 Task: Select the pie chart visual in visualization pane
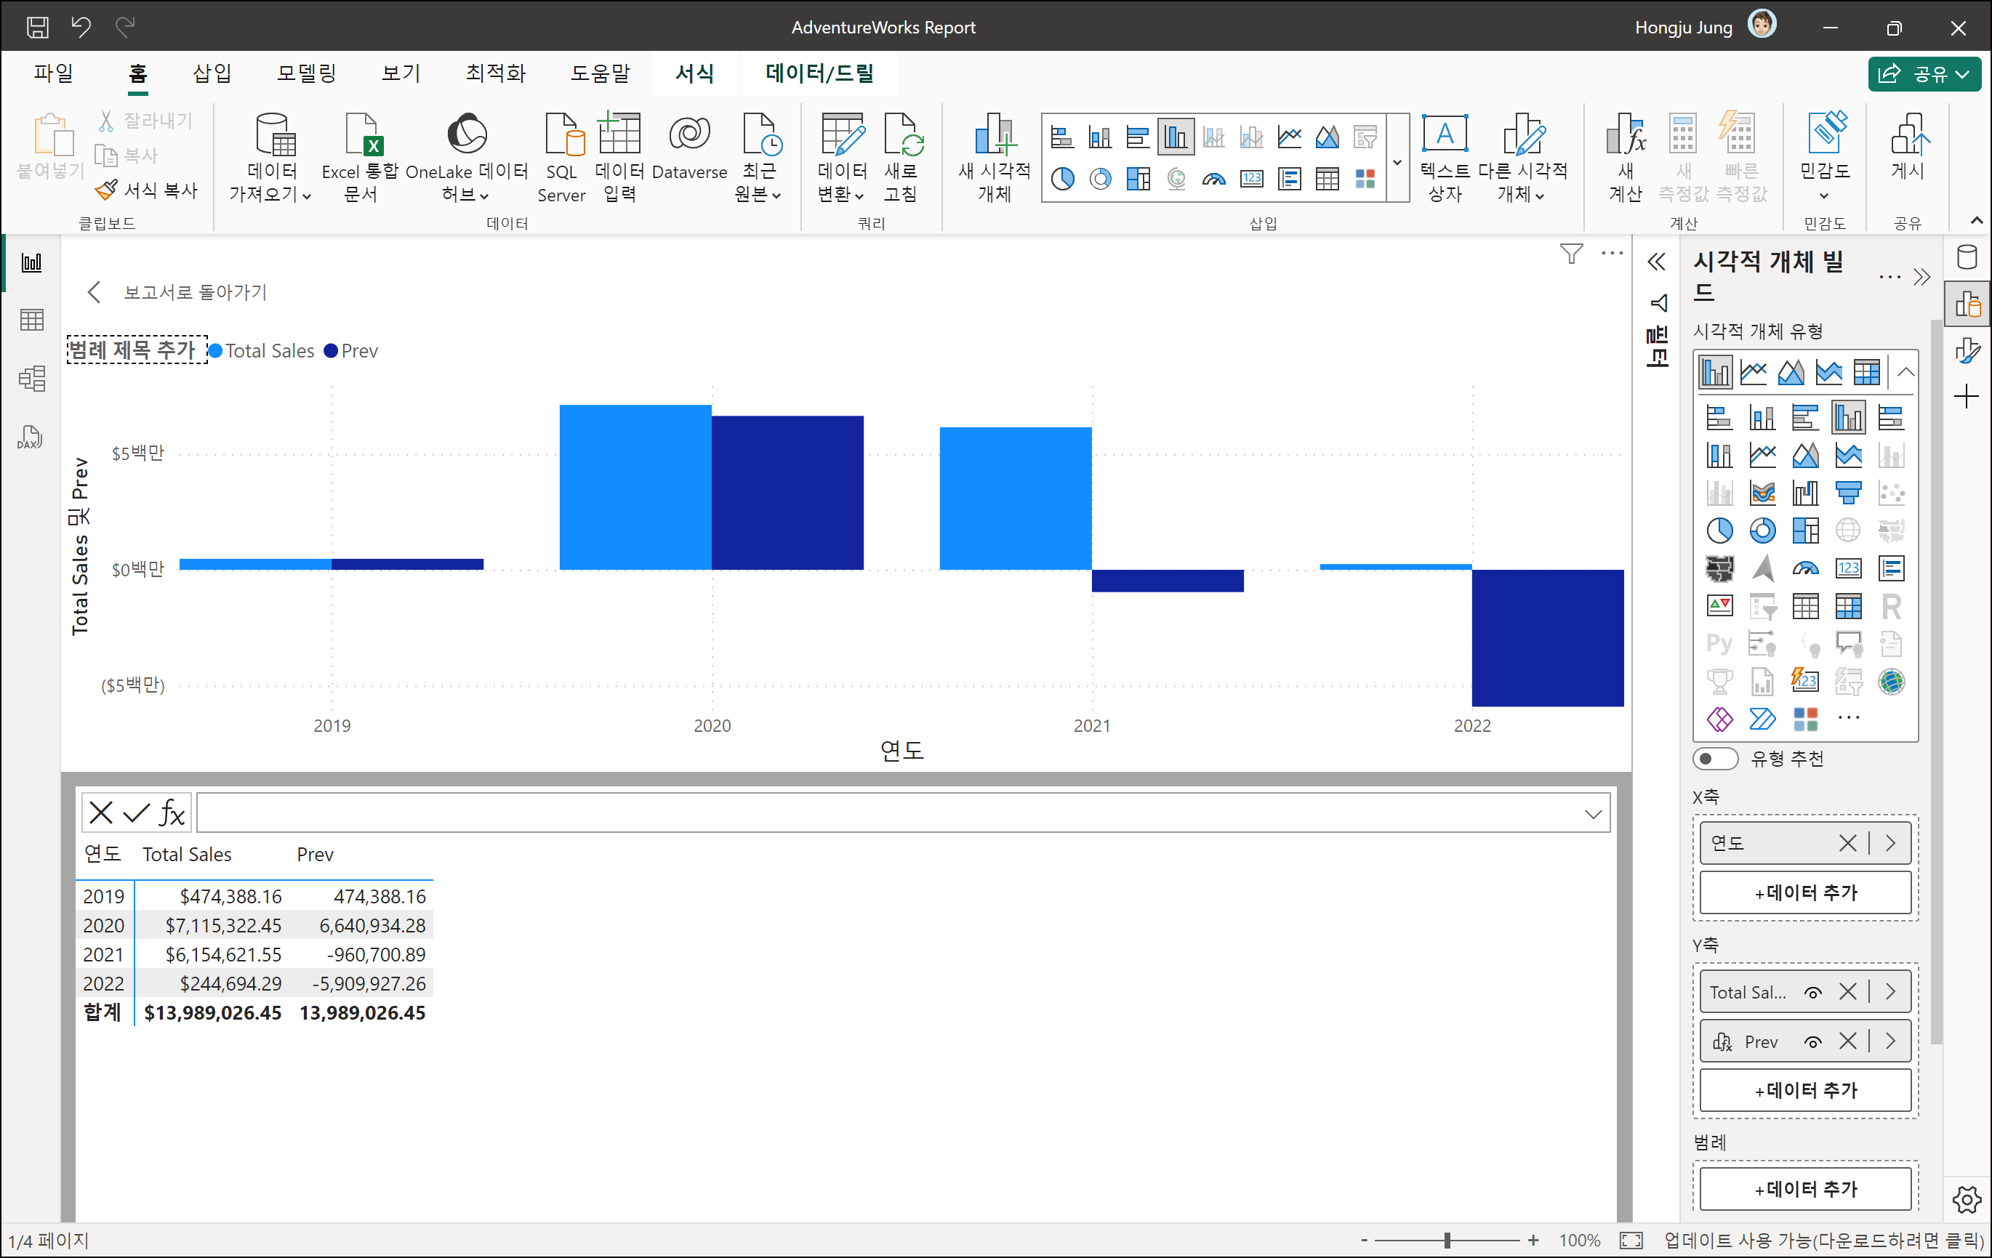(1719, 531)
